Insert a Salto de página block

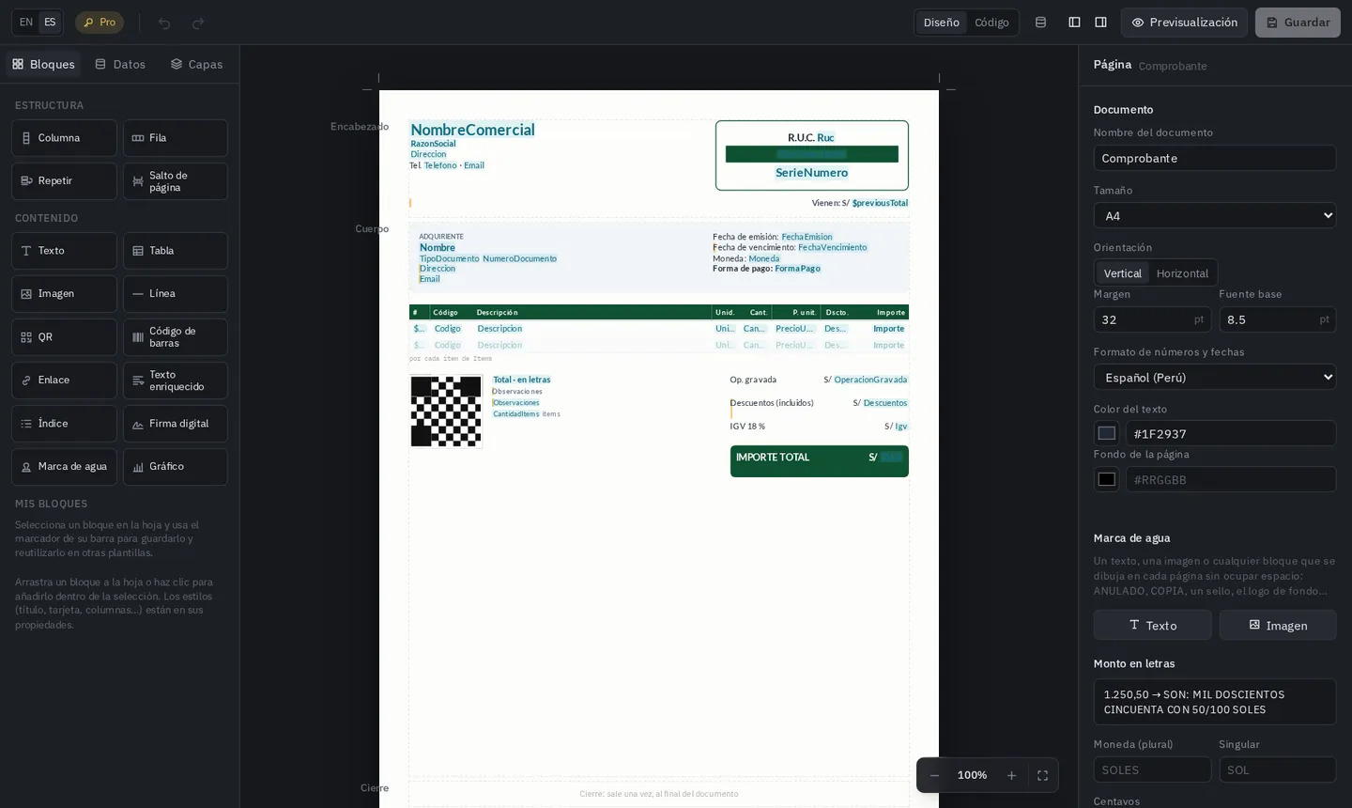coord(176,181)
